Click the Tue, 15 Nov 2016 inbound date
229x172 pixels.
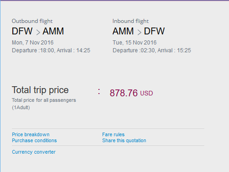pos(135,43)
